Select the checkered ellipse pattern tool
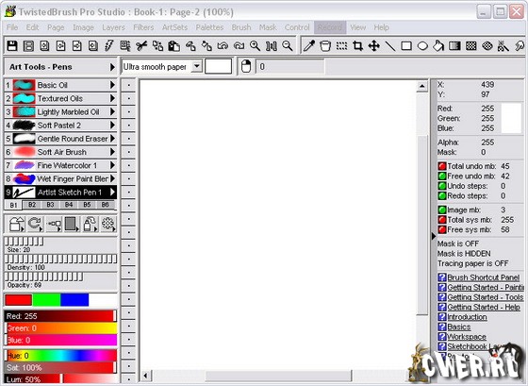The image size is (528, 386). click(487, 46)
